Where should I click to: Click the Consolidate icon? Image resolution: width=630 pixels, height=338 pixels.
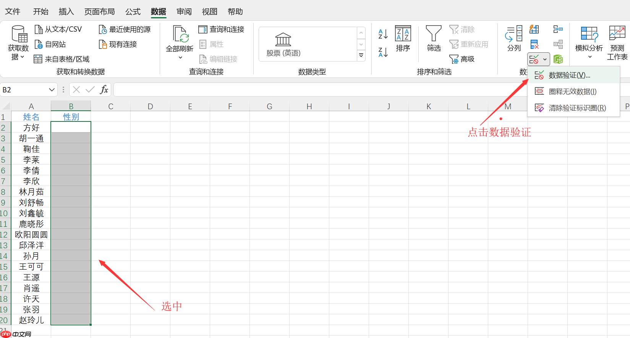point(558,29)
